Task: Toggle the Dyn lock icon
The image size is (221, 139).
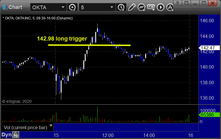Action: point(16,135)
